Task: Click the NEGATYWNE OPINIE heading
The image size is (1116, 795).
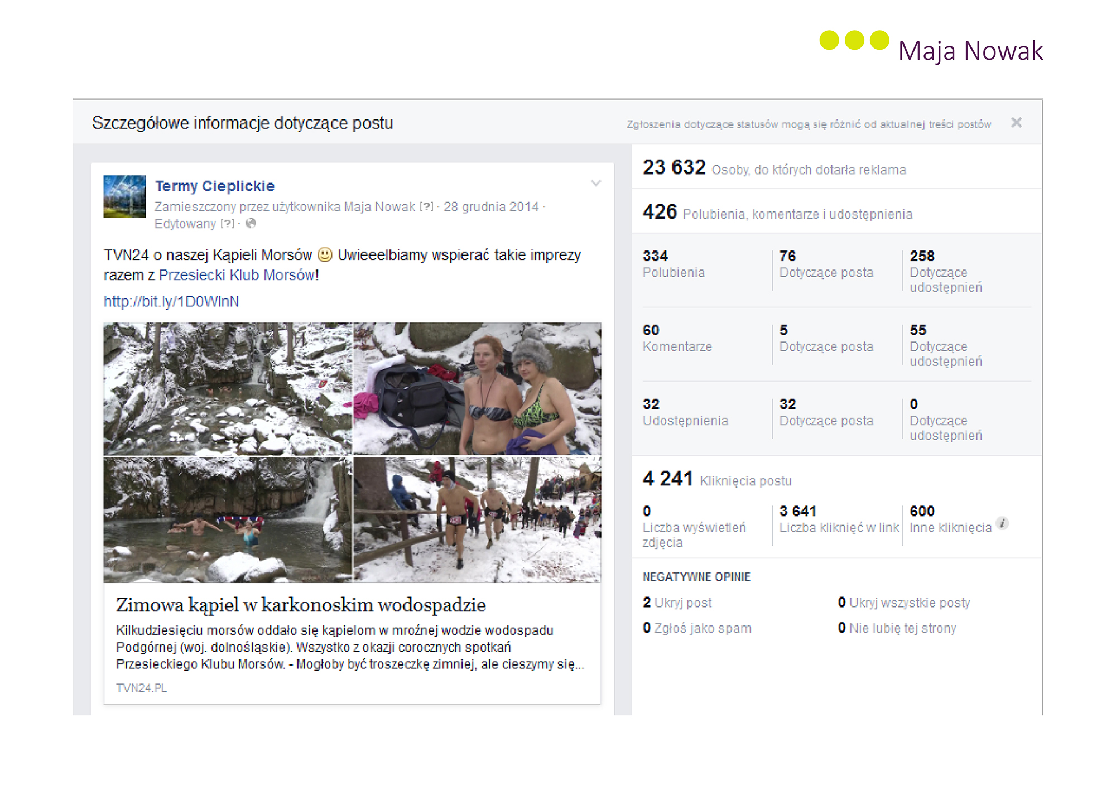Action: 696,577
